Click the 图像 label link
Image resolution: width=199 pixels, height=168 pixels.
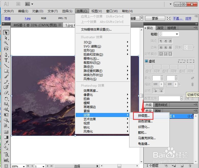8,19
